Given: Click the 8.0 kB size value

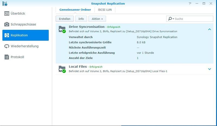Looking at the screenshot, I should 141,42.
